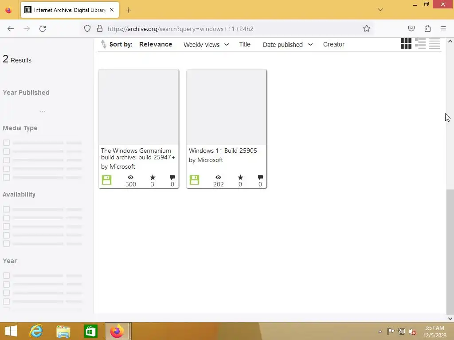Viewport: 454px width, 340px height.
Task: Click "by Microsoft" under Windows 11 Build 25905
Action: tap(206, 160)
